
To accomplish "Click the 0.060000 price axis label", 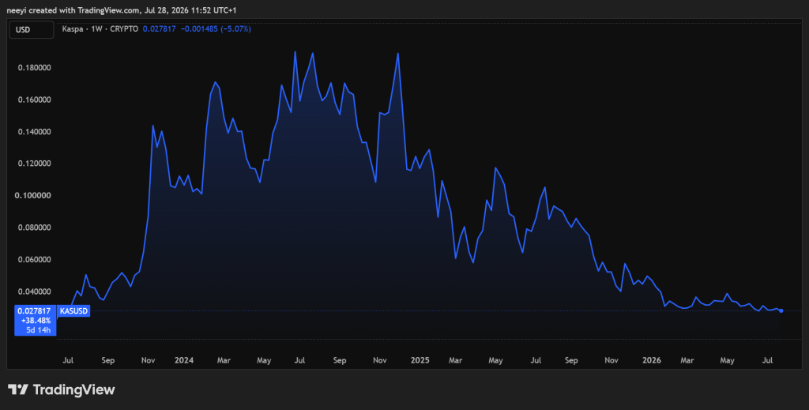I will 34,259.
